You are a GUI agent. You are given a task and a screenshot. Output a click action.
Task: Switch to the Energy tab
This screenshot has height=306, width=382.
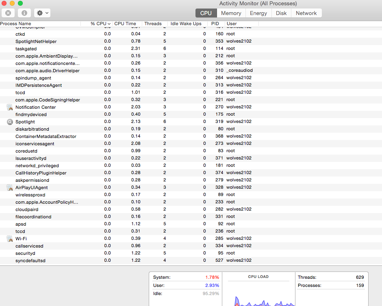(258, 13)
